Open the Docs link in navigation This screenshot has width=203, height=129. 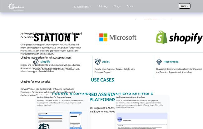(x=130, y=6)
